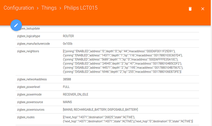The image size is (212, 126).
Task: Select the RECEIVER_ON_IDLE value
Action: tap(76, 95)
